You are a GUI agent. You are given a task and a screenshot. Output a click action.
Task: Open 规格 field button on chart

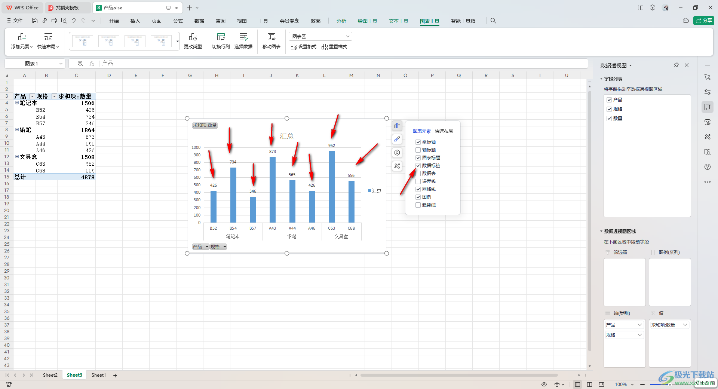218,247
